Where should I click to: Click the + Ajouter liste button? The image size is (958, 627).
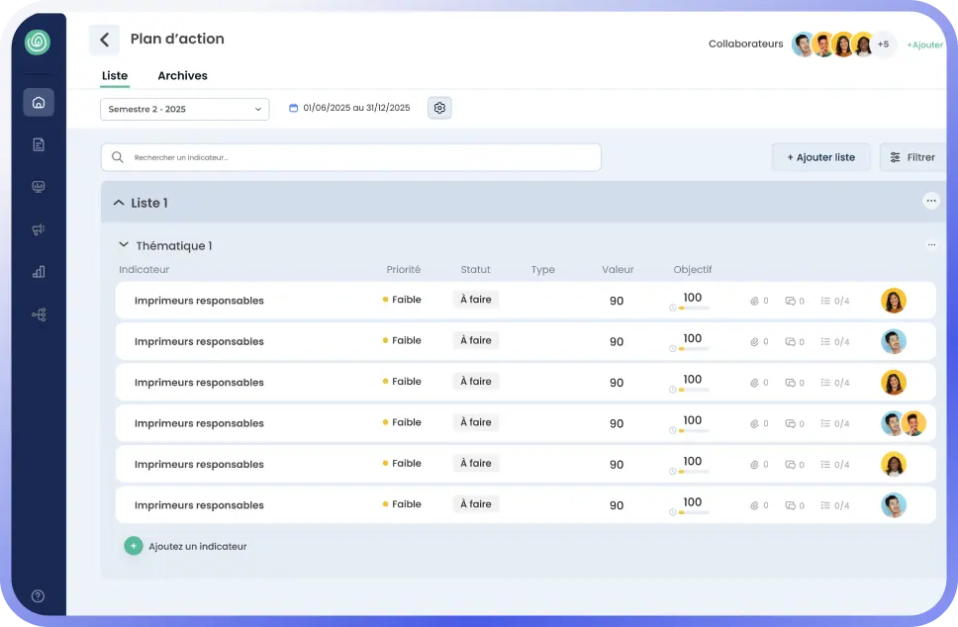pyautogui.click(x=820, y=157)
